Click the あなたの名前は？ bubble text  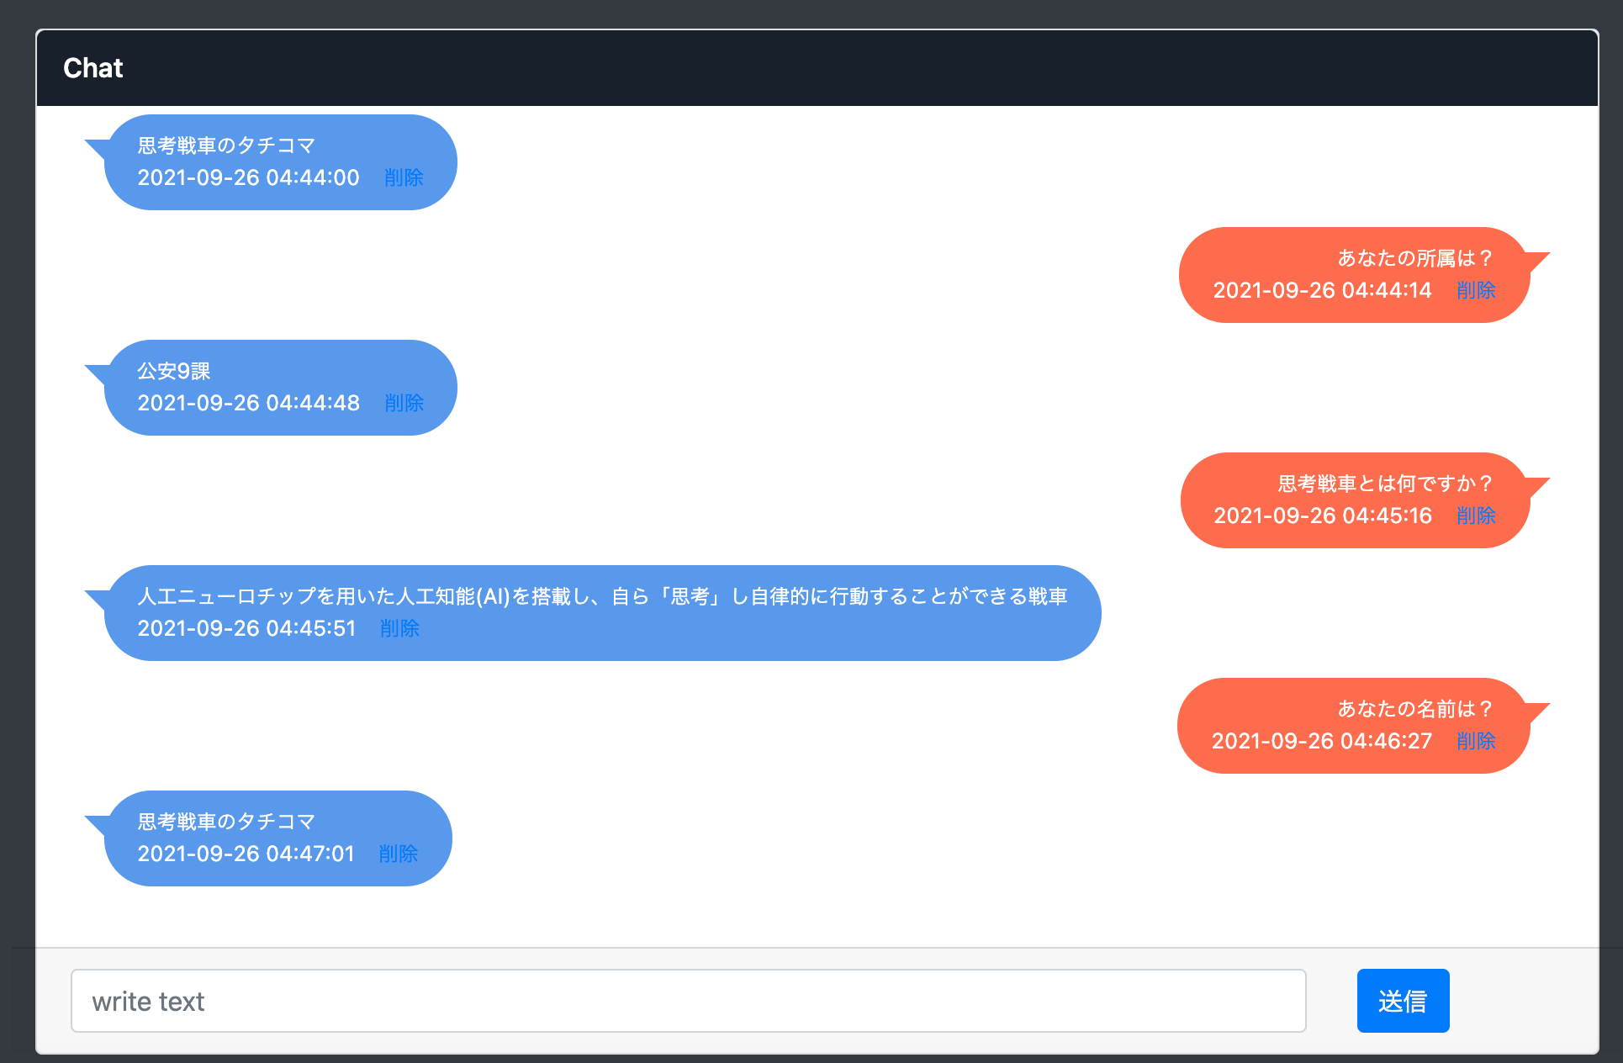tap(1416, 709)
